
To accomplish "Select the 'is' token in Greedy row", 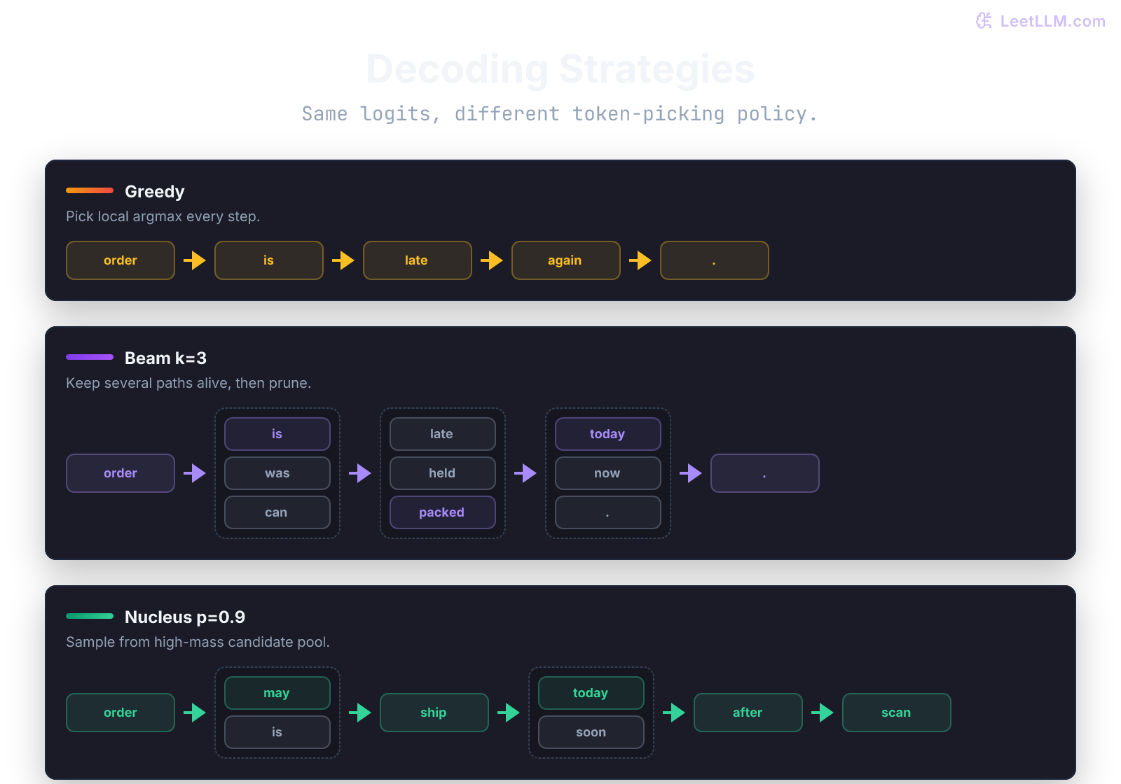I will click(x=269, y=260).
